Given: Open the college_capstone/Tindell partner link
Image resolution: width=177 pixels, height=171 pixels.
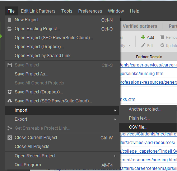Looking at the screenshot, I should click(148, 151).
